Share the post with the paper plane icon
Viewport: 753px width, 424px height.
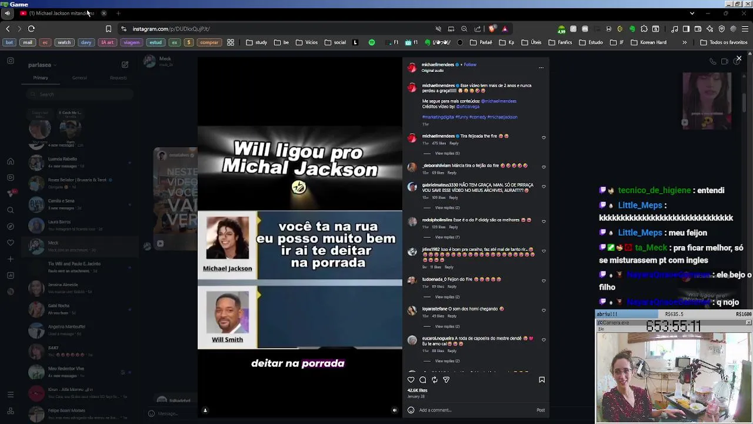tap(447, 380)
